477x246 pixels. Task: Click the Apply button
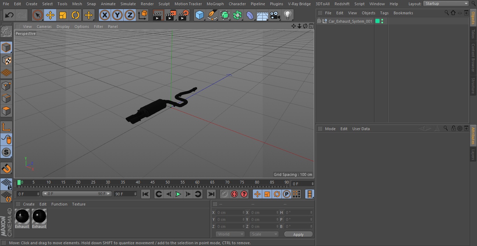tap(298, 234)
